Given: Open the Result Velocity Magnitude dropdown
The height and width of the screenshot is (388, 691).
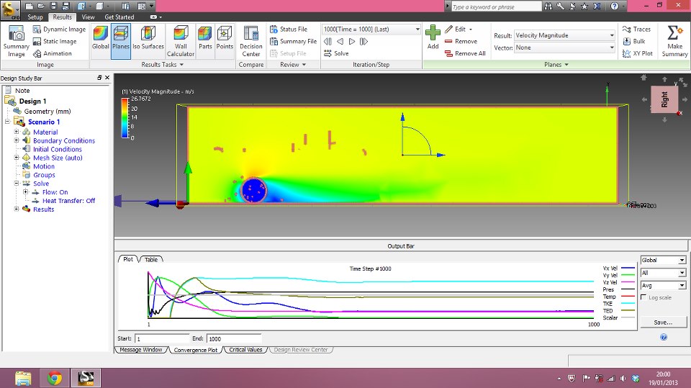Looking at the screenshot, I should click(564, 35).
